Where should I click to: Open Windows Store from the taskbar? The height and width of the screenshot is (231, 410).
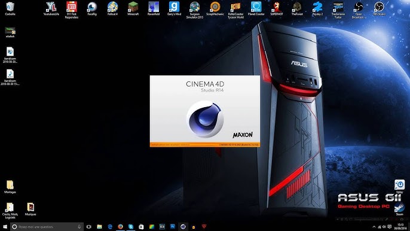pyautogui.click(x=141, y=227)
